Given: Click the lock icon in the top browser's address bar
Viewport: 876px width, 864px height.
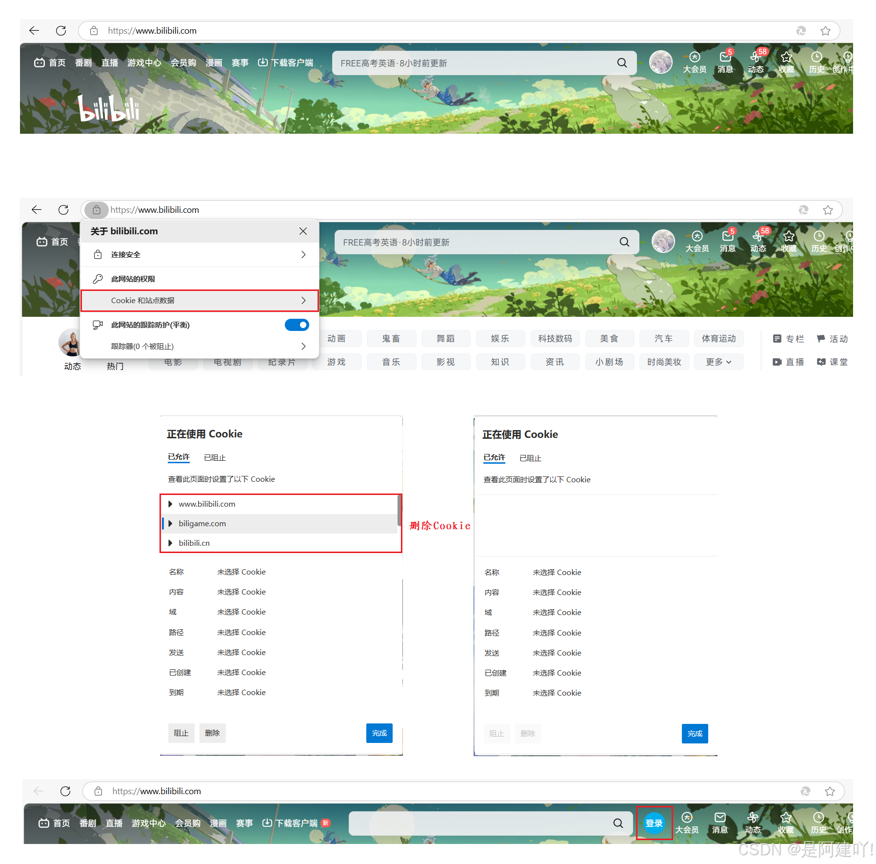Looking at the screenshot, I should (x=94, y=31).
